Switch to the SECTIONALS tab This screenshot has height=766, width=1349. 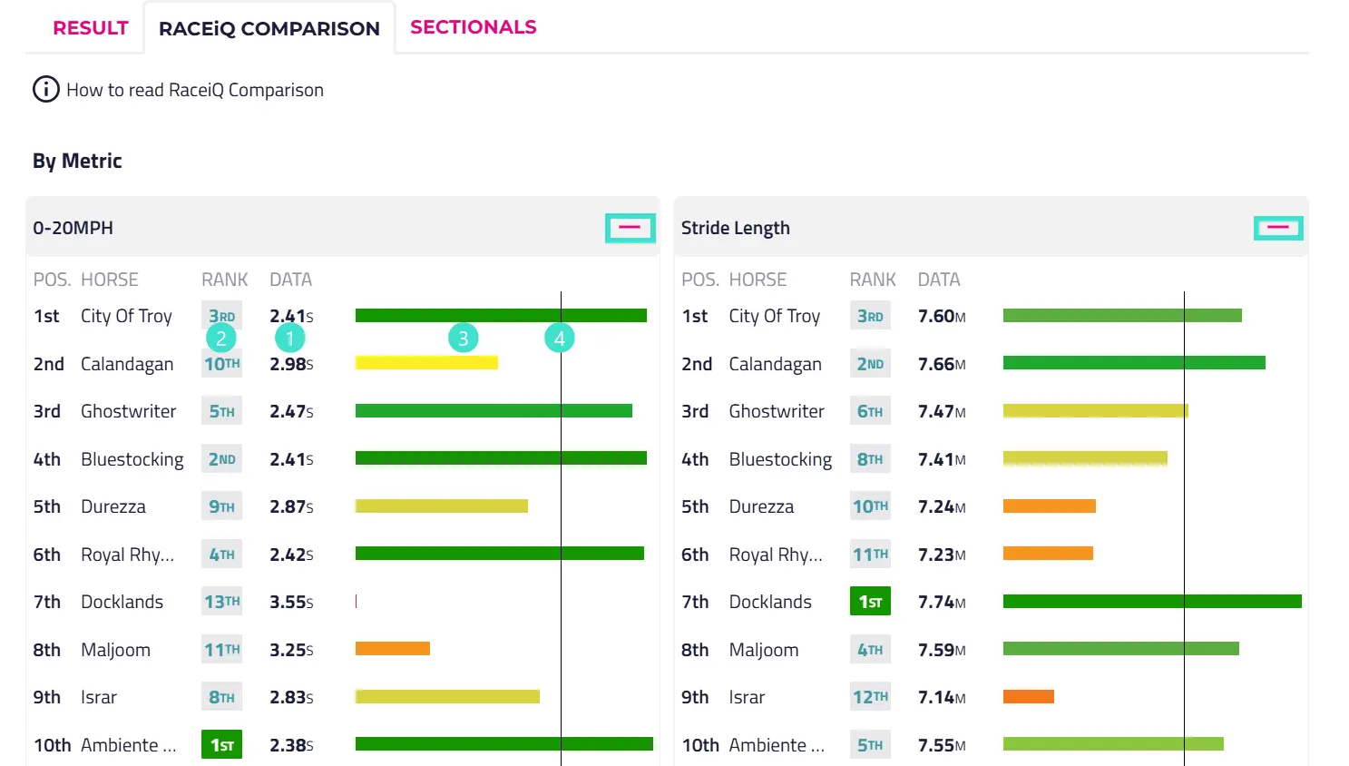[x=473, y=27]
